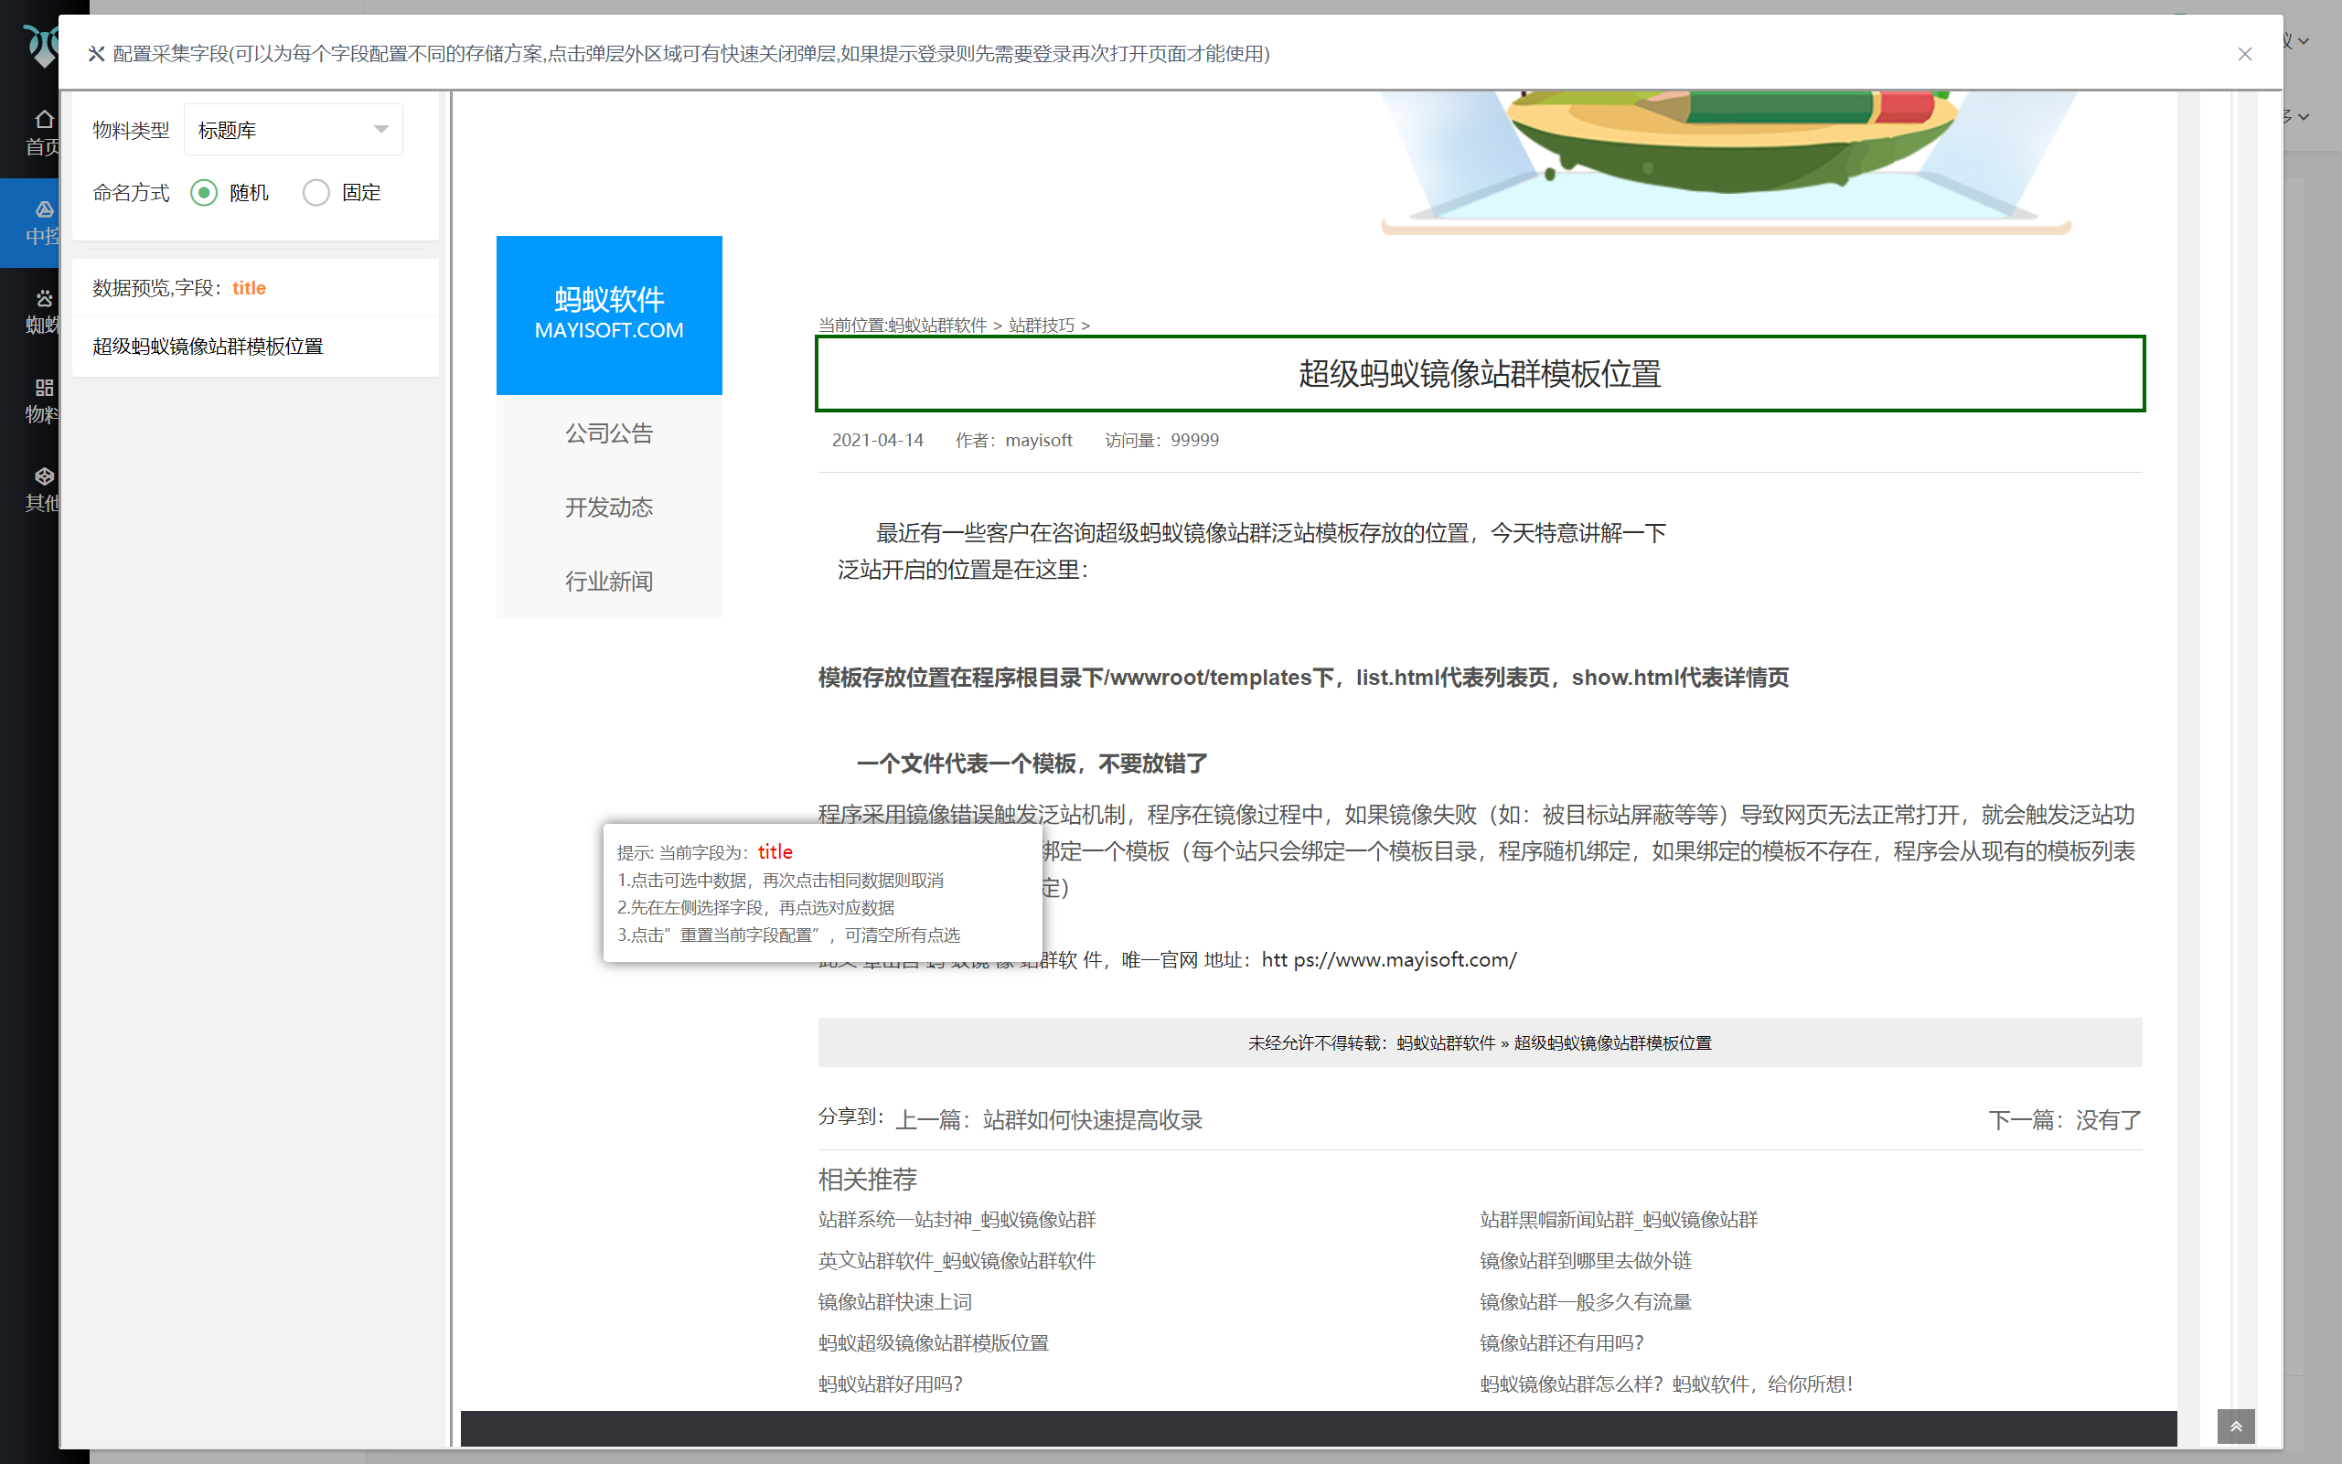This screenshot has width=2342, height=1464.
Task: Open the 行业新闻 section
Action: 609,580
